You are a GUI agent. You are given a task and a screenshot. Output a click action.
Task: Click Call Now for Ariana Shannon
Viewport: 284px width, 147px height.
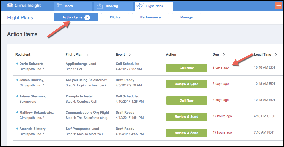tap(187, 100)
